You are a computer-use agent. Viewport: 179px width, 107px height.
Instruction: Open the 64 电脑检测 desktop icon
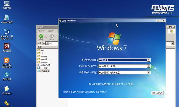[7, 47]
